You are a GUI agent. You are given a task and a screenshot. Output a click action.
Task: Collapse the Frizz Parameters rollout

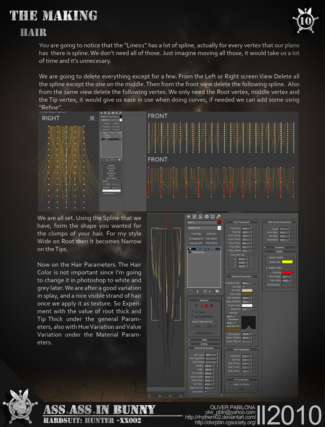click(x=241, y=222)
